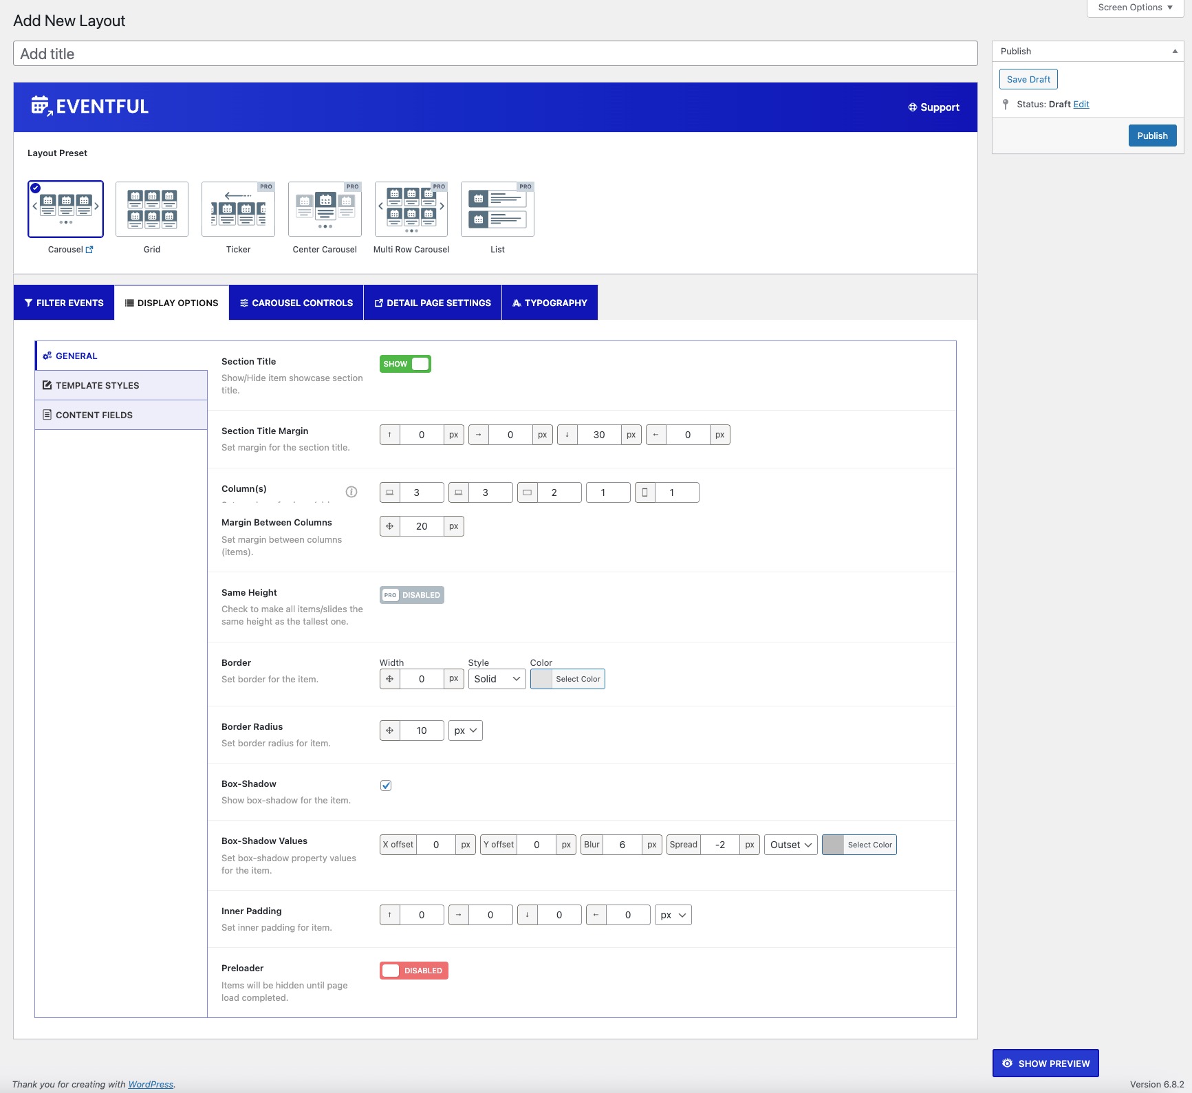Open the Box-Shadow Outset dropdown

791,845
